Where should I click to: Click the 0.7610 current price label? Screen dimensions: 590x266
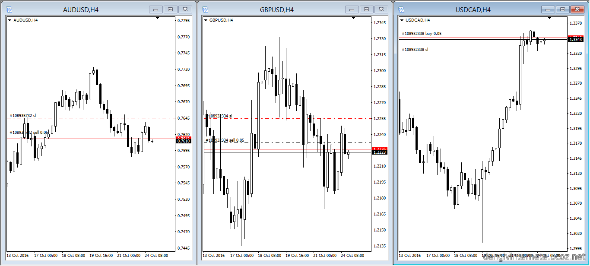183,141
